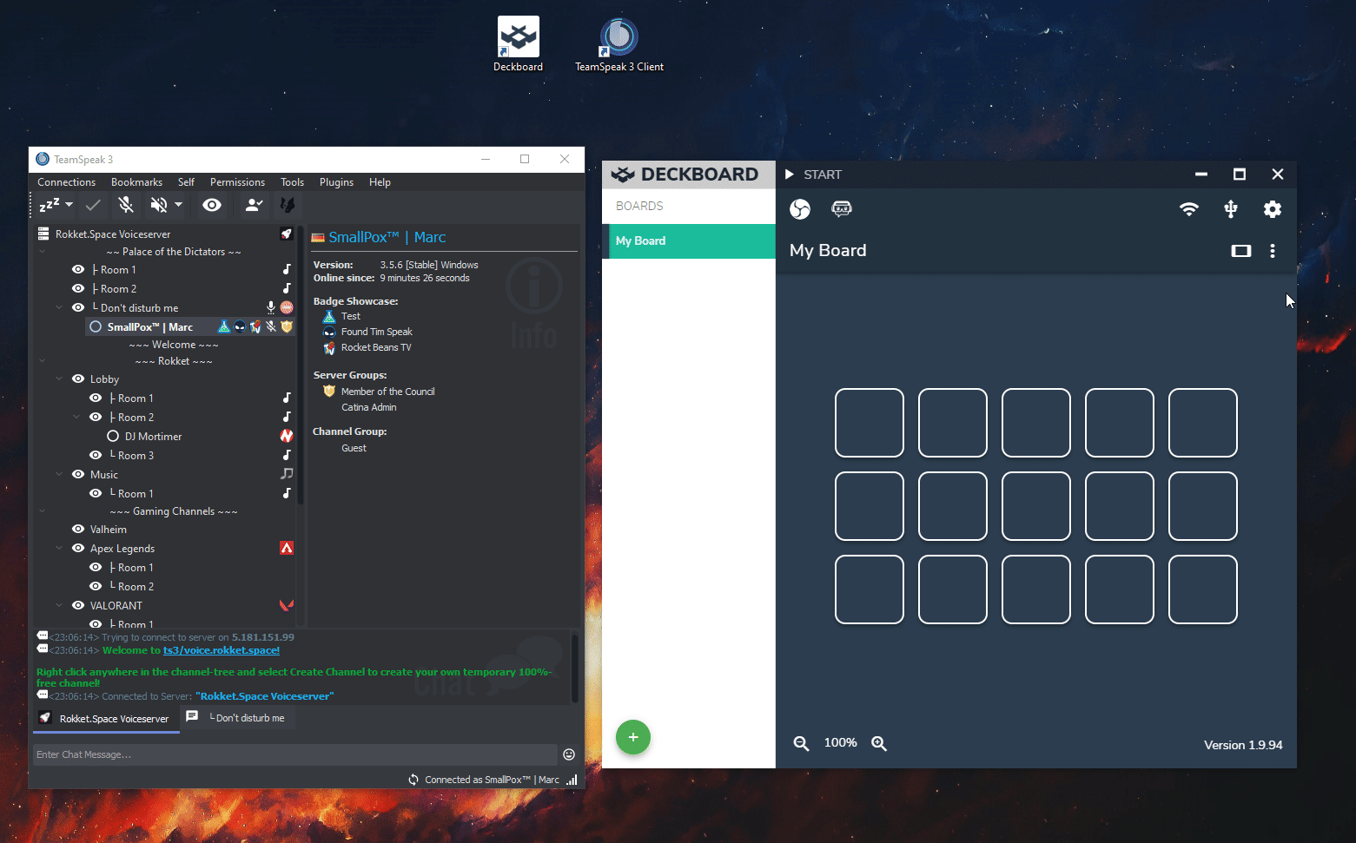Toggle eye subscription for Apex Legends channel
The height and width of the screenshot is (843, 1356).
pyautogui.click(x=78, y=548)
